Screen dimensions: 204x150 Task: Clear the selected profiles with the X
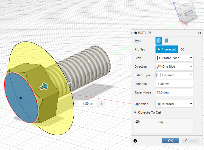click(182, 49)
